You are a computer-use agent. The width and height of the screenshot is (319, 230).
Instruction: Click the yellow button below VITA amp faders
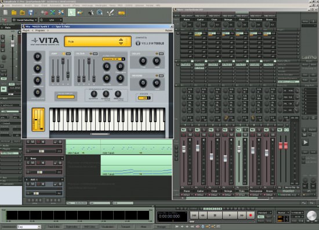pos(66,97)
